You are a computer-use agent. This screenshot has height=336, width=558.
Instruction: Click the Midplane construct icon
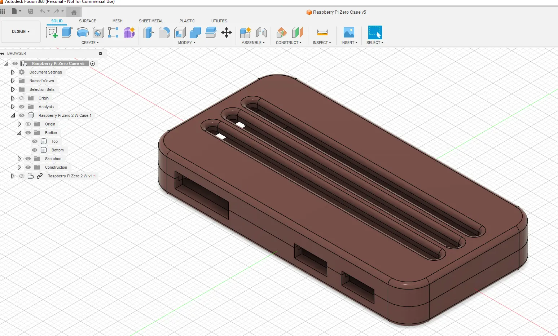[x=297, y=32]
